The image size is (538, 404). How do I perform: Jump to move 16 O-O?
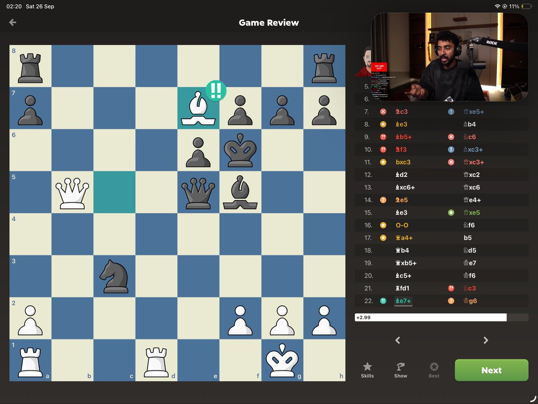tap(402, 225)
